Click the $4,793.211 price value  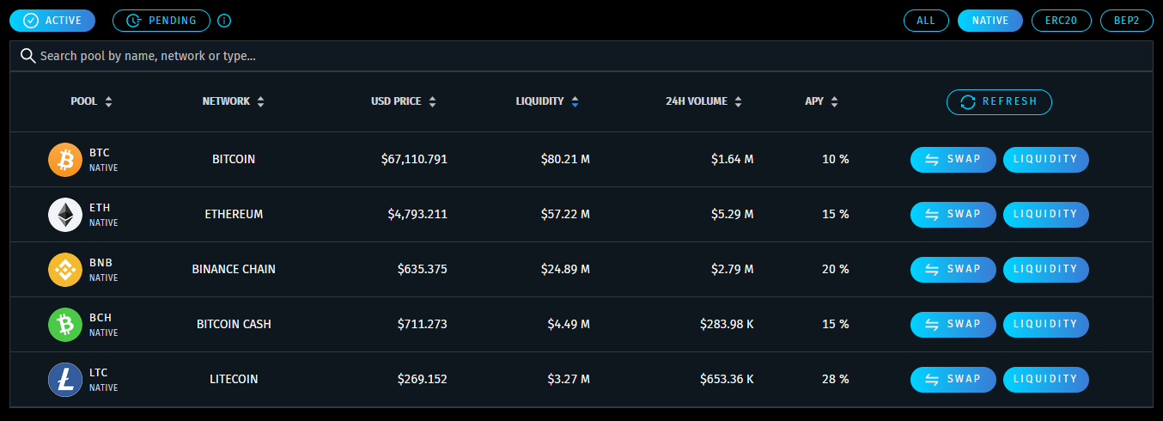tap(417, 215)
